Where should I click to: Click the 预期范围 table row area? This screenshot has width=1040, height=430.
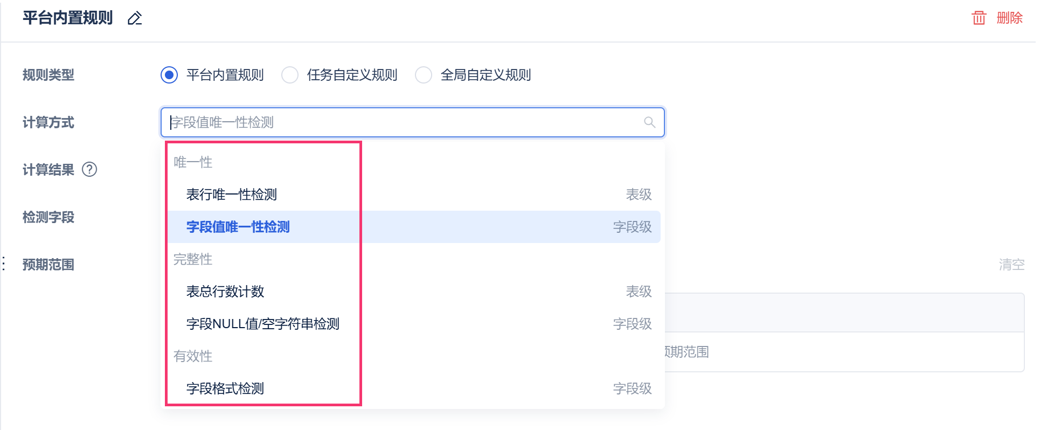coord(844,352)
